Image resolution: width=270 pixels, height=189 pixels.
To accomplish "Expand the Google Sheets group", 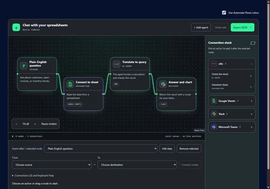I will pyautogui.click(x=251, y=101).
